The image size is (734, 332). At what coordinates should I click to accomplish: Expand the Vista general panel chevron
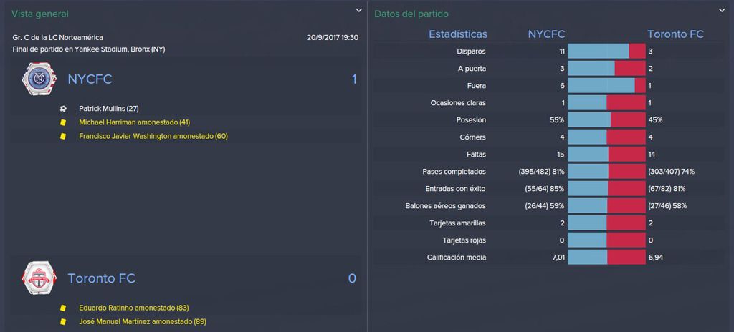(x=358, y=10)
